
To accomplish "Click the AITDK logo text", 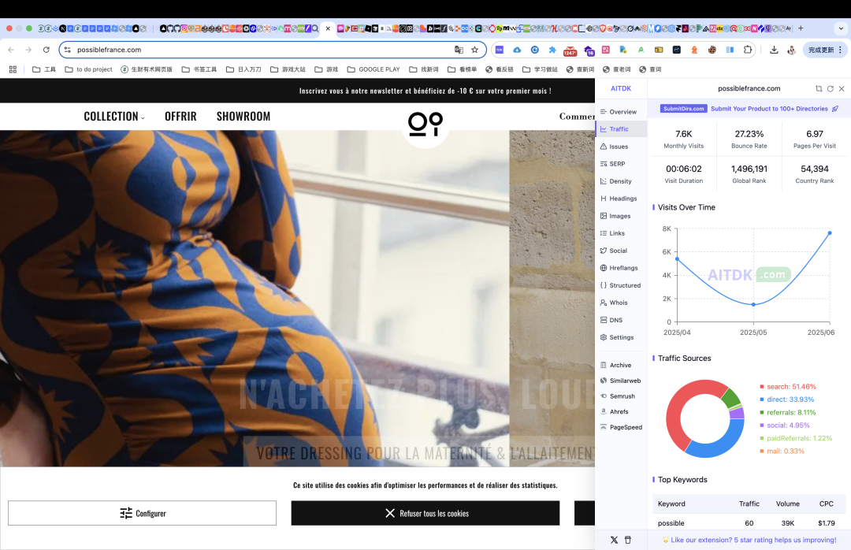I will point(621,88).
